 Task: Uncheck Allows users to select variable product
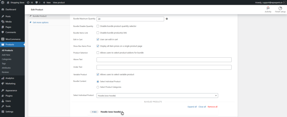98,75
